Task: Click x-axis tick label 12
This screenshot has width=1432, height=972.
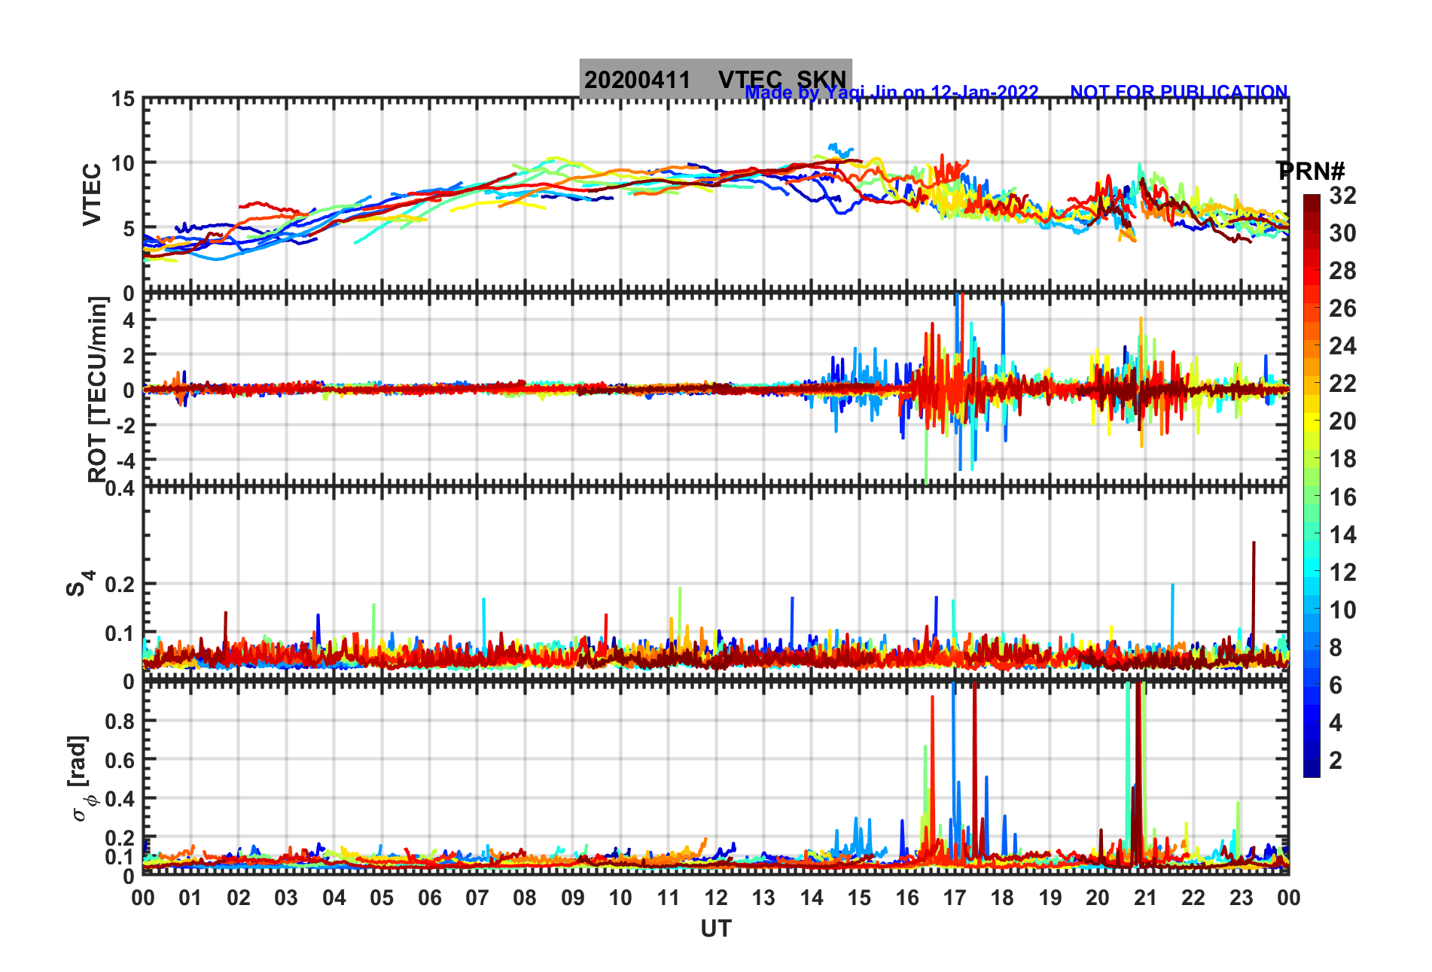Action: 716,898
